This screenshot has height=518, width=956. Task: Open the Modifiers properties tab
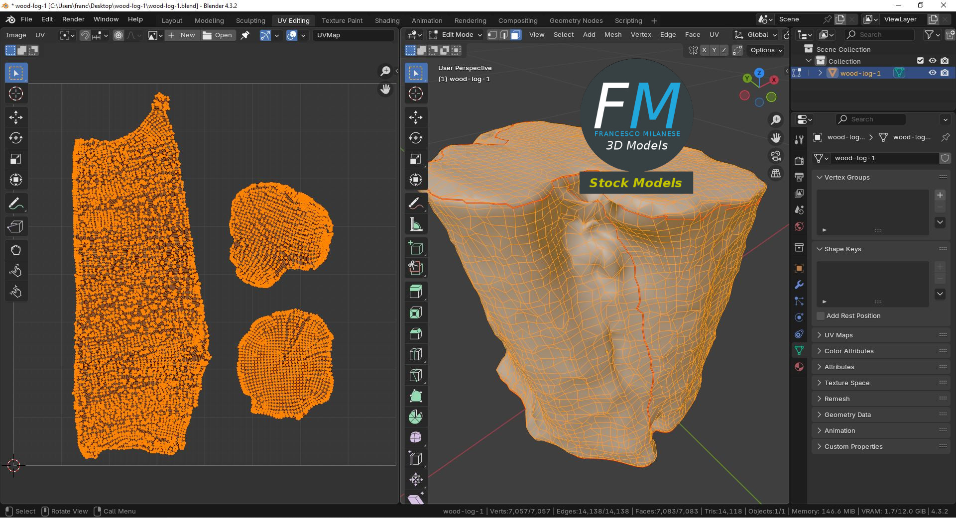pyautogui.click(x=799, y=285)
